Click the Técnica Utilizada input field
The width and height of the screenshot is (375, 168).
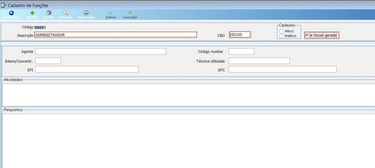(259, 60)
